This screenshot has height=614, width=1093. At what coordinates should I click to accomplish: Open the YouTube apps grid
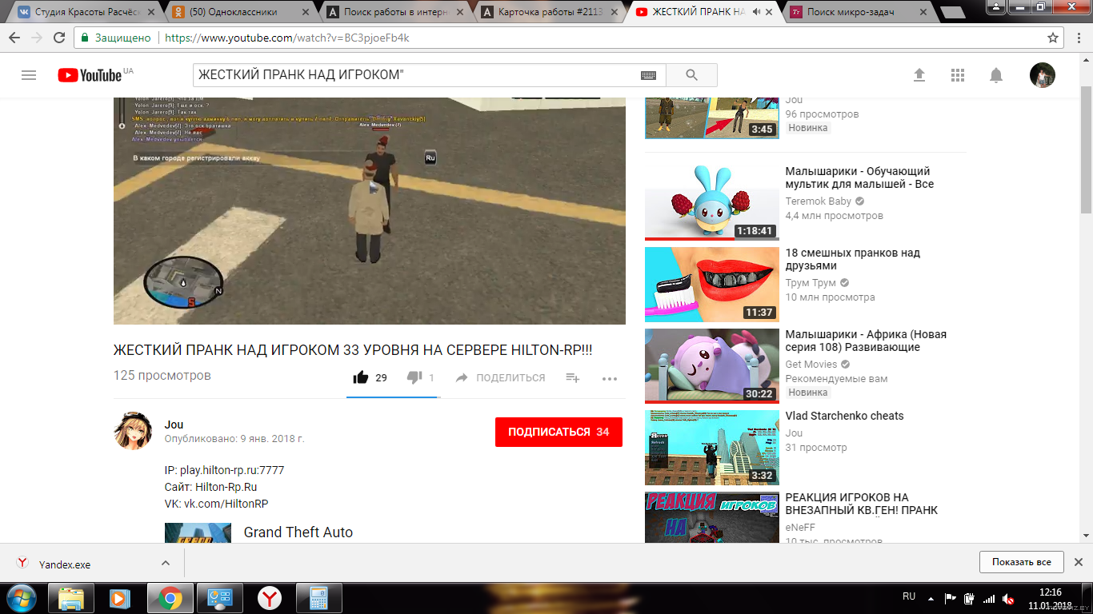click(x=958, y=75)
